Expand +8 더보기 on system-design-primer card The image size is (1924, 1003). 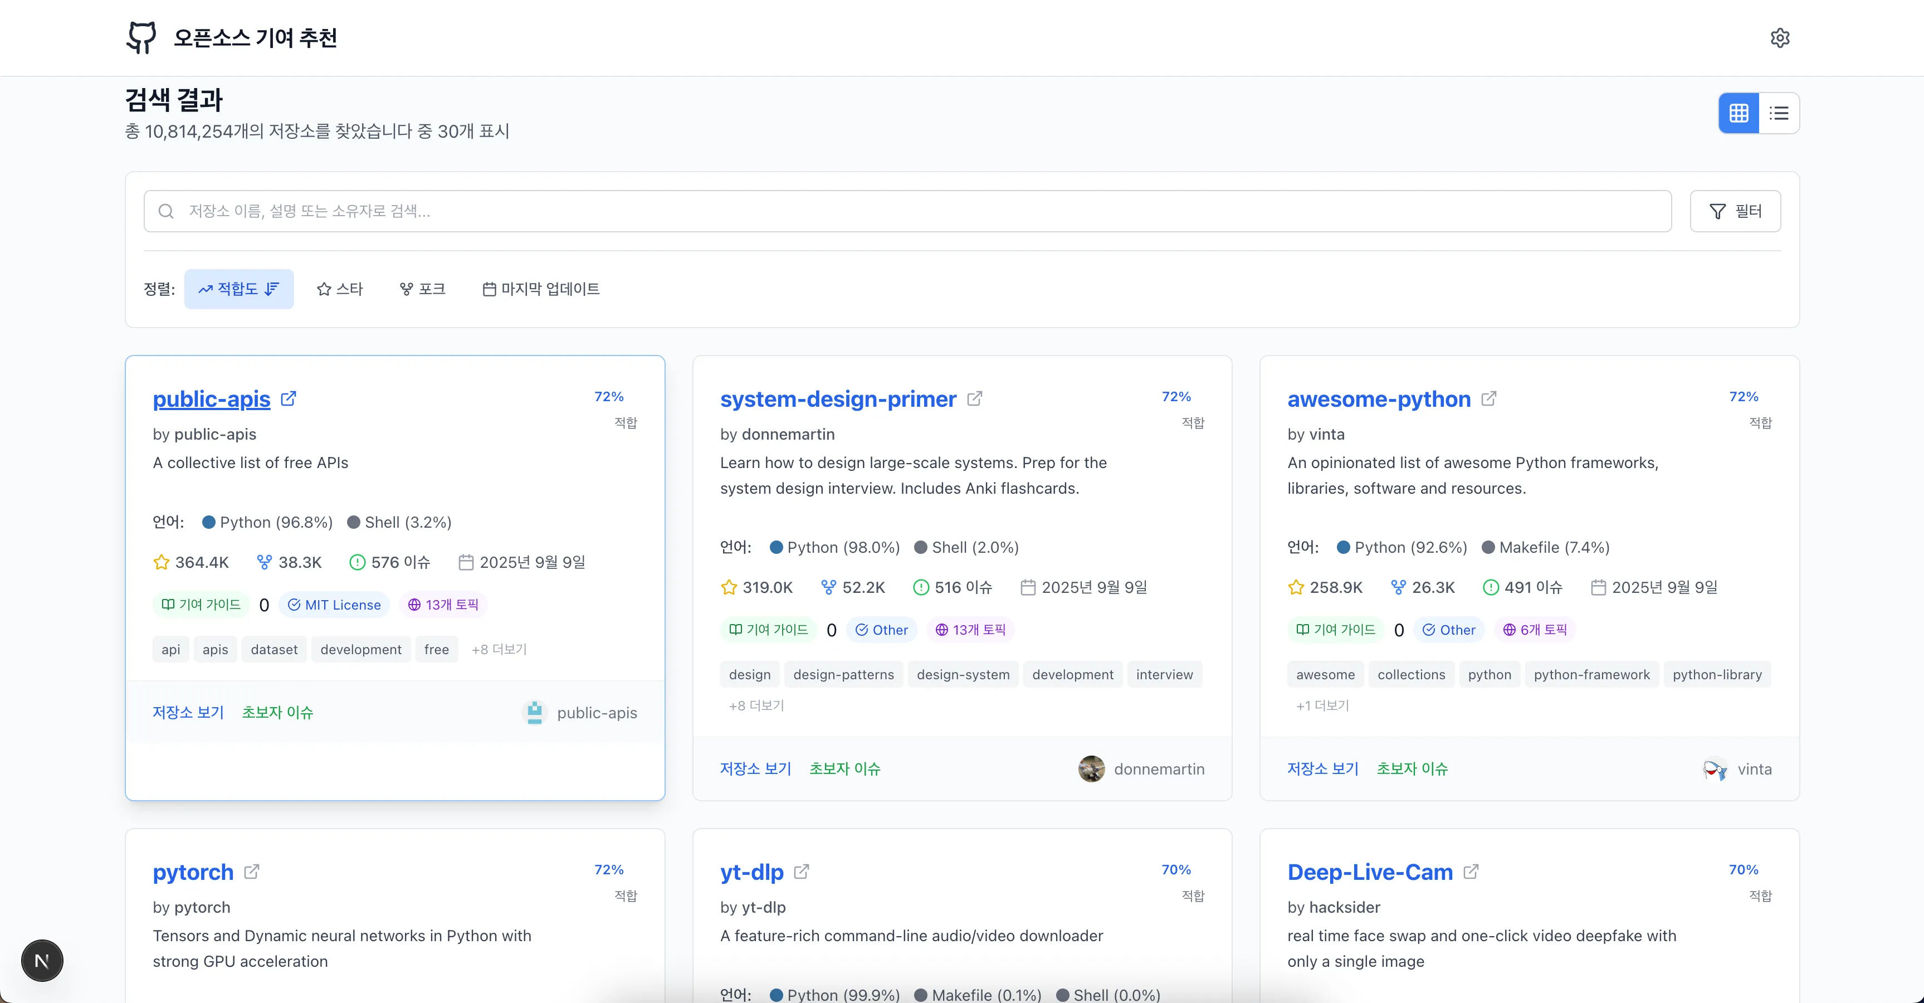coord(756,705)
